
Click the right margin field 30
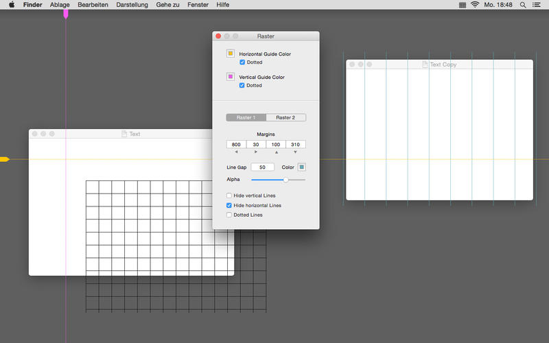coord(256,144)
